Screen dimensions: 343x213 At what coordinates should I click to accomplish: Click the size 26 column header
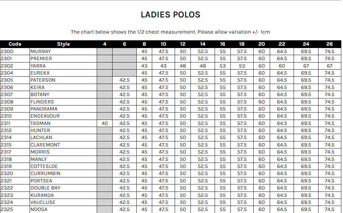click(x=330, y=44)
